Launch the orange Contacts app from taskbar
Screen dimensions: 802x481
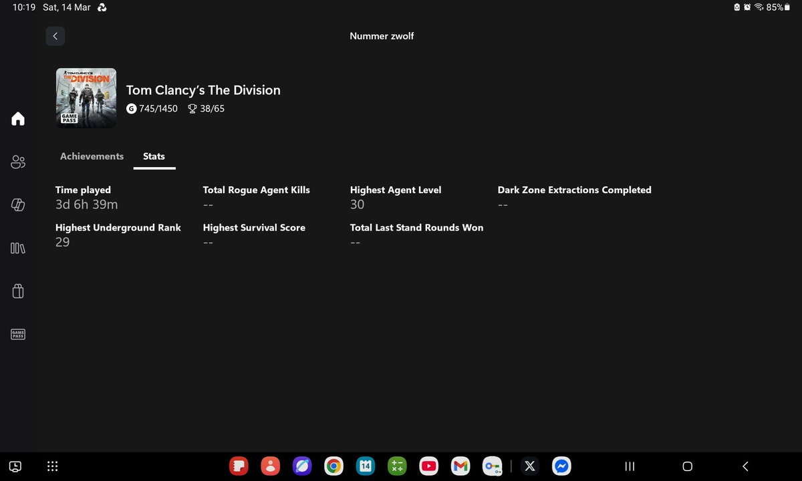coord(270,466)
